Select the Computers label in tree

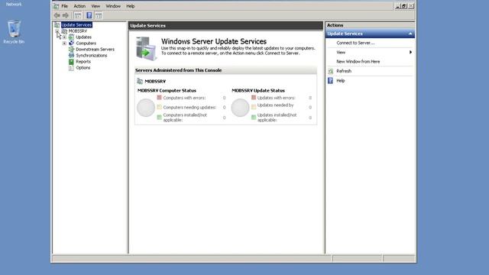click(86, 44)
